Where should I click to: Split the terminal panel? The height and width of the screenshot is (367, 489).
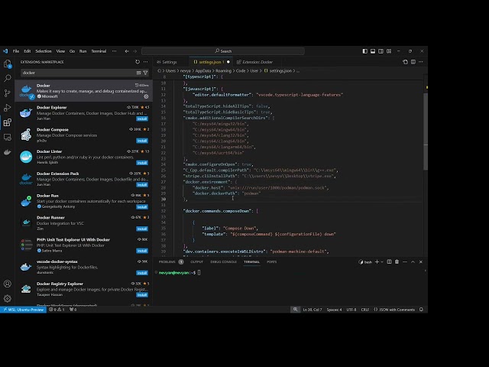pyautogui.click(x=389, y=261)
